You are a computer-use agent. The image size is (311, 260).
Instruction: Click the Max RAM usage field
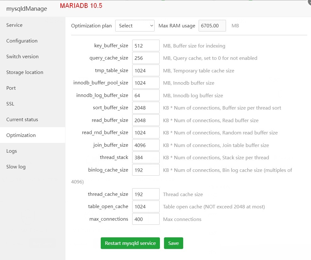(x=212, y=25)
